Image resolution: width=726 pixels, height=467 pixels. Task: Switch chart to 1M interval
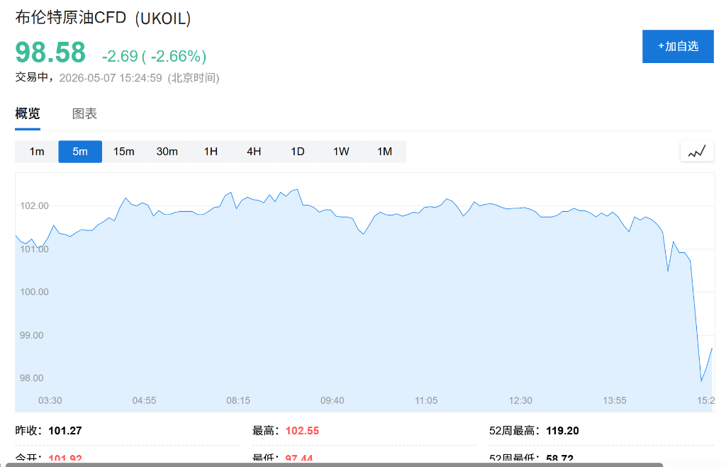(x=385, y=152)
